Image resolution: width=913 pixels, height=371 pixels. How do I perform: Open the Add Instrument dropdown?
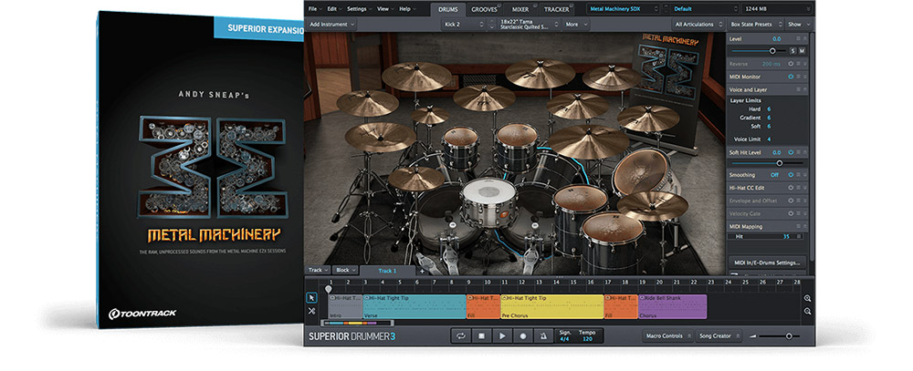coord(332,25)
